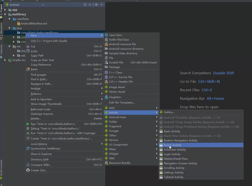This screenshot has height=186, width=252.
Task: Click the scroll from source target icon
Action: pyautogui.click(x=85, y=5)
